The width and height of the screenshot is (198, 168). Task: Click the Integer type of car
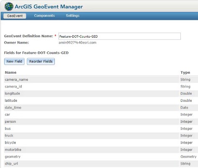pos(186,115)
